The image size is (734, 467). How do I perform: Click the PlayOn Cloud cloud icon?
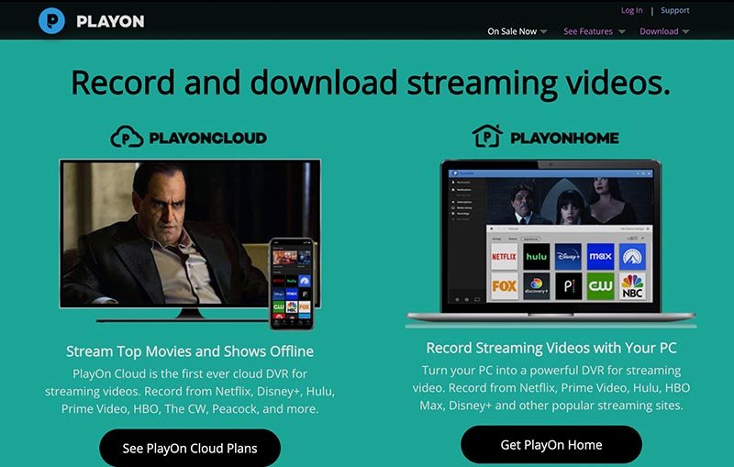127,137
